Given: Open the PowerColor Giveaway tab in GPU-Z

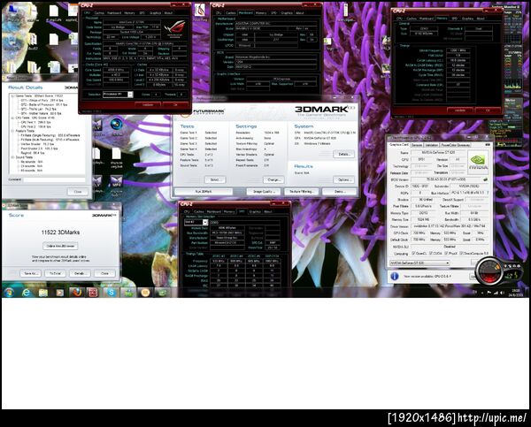Looking at the screenshot, I should (455, 145).
